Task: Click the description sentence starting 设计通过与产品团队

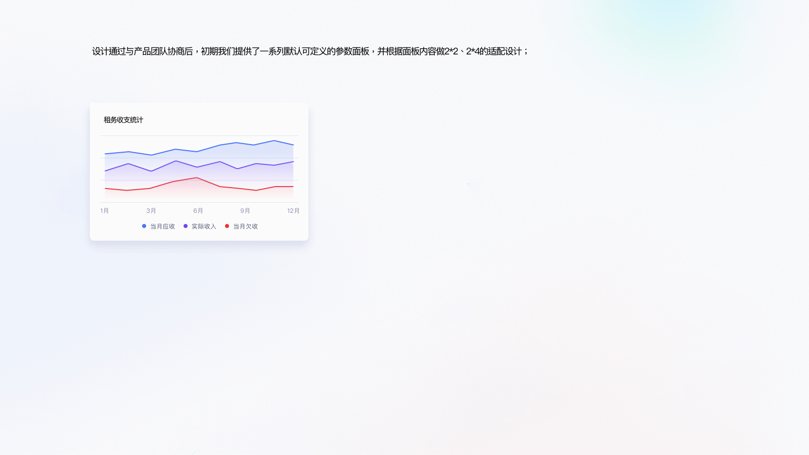Action: (x=310, y=51)
